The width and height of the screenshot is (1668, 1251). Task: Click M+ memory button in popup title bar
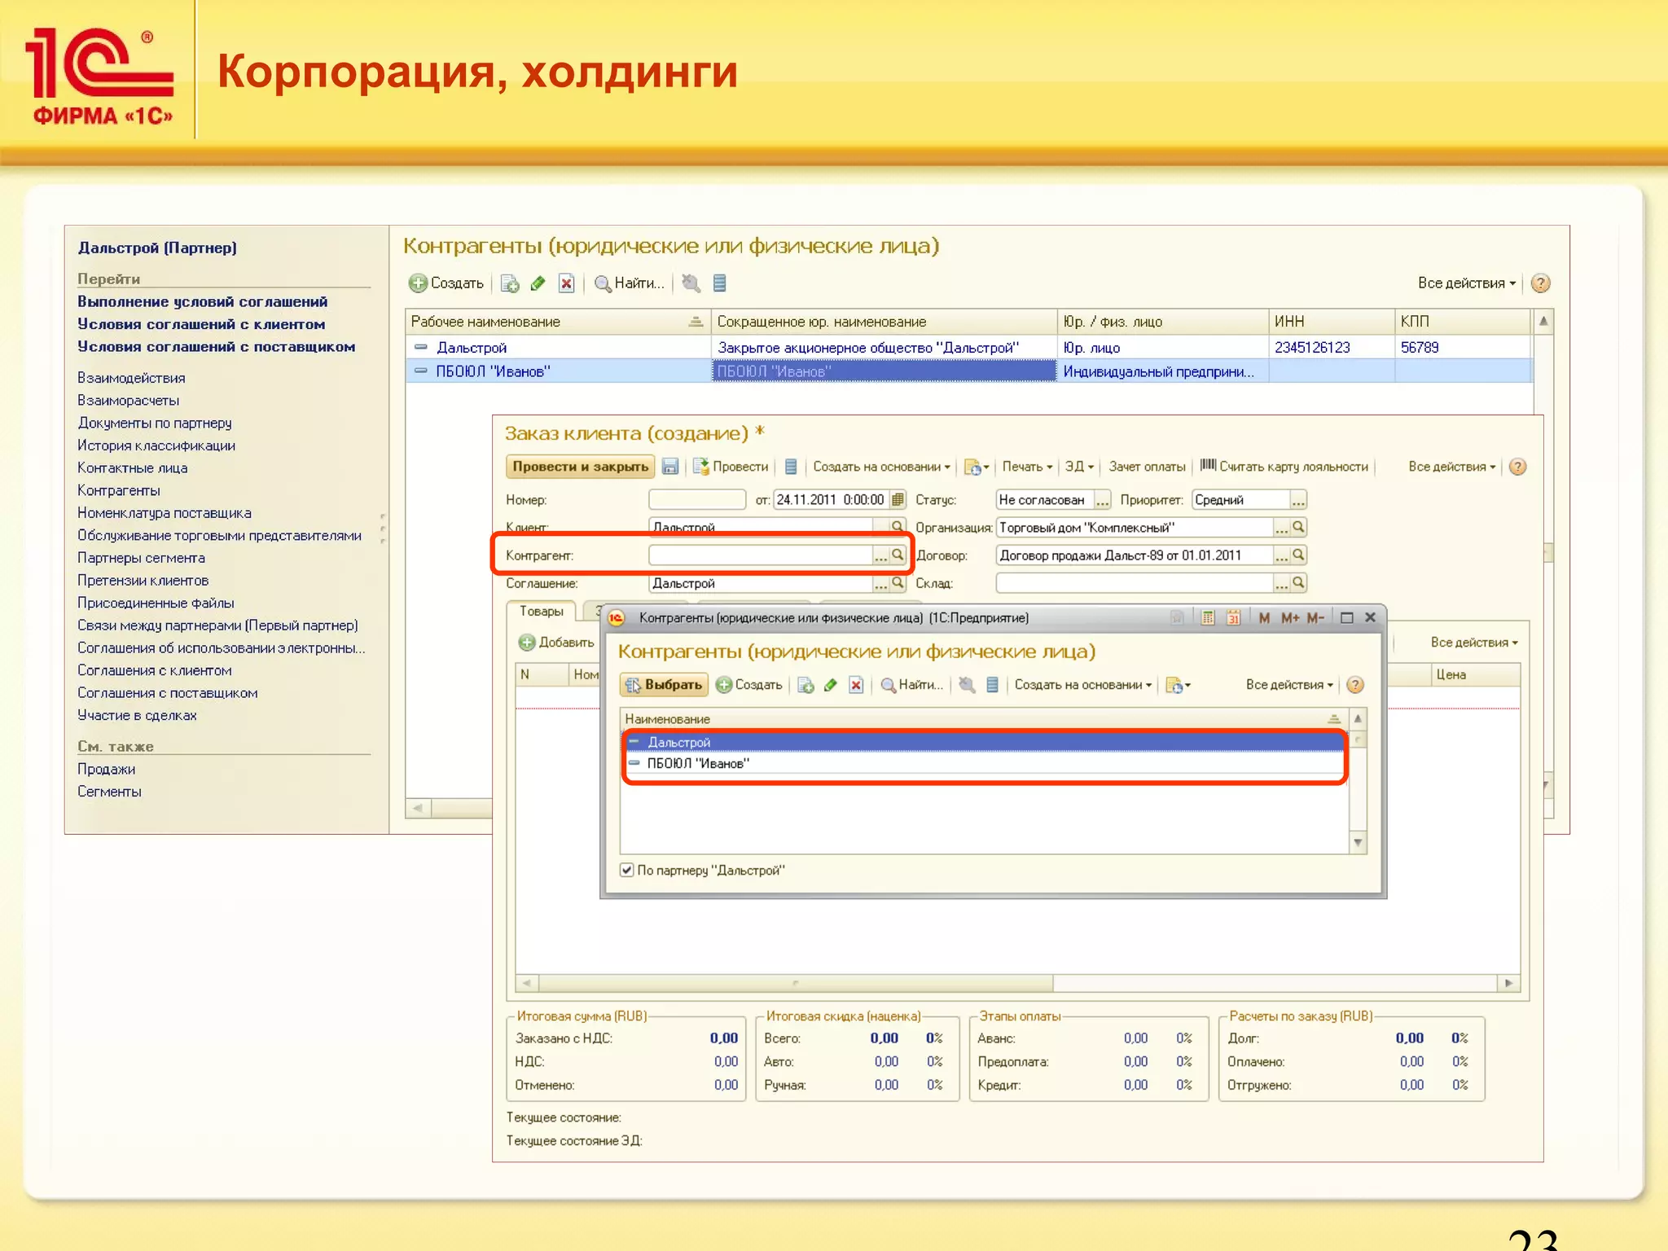(x=1290, y=617)
